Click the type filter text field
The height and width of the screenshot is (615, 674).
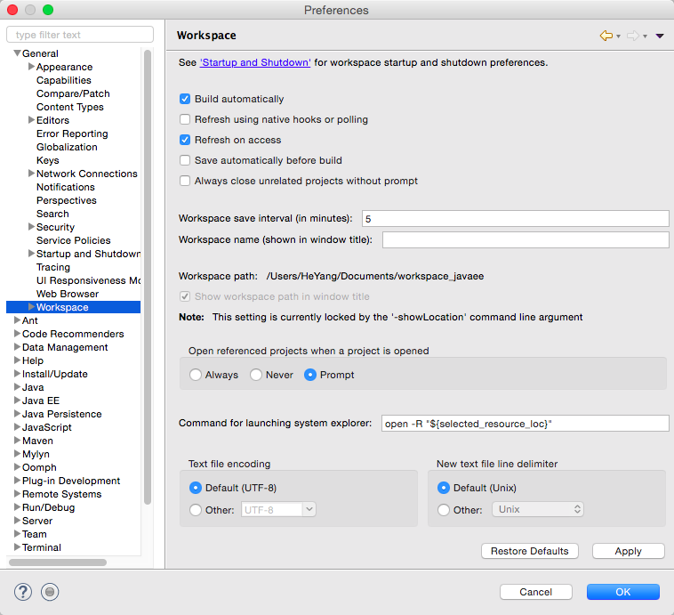pyautogui.click(x=80, y=35)
